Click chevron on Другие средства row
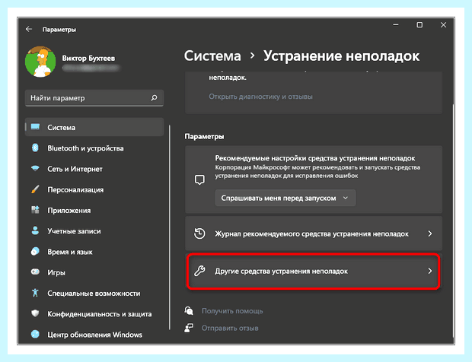The height and width of the screenshot is (362, 472). [430, 271]
